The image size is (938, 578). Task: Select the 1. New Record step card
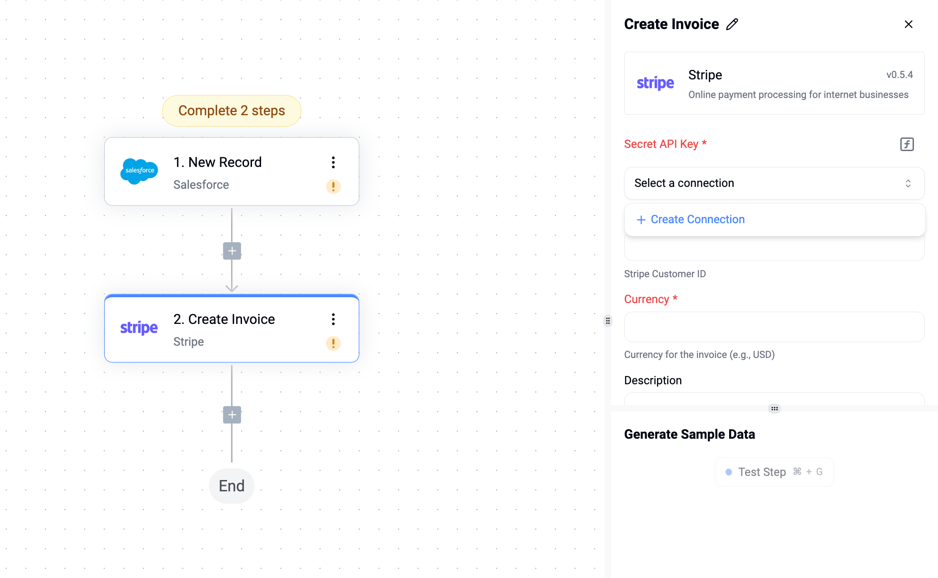tap(232, 171)
